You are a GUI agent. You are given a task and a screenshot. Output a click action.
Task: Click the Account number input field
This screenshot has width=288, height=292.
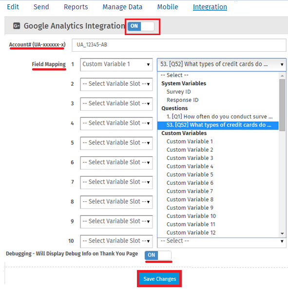[179, 45]
